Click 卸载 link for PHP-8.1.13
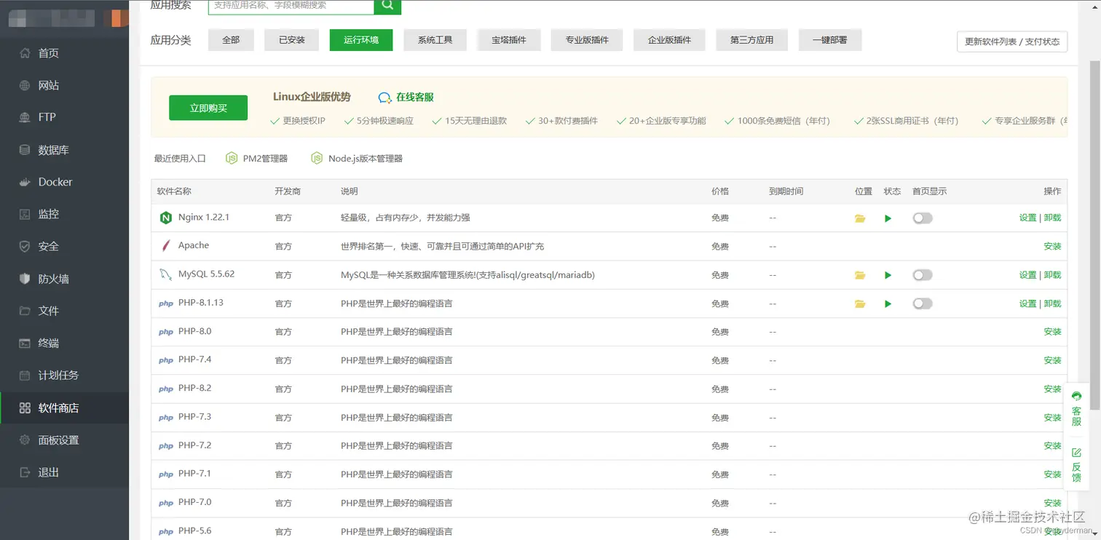 point(1052,303)
